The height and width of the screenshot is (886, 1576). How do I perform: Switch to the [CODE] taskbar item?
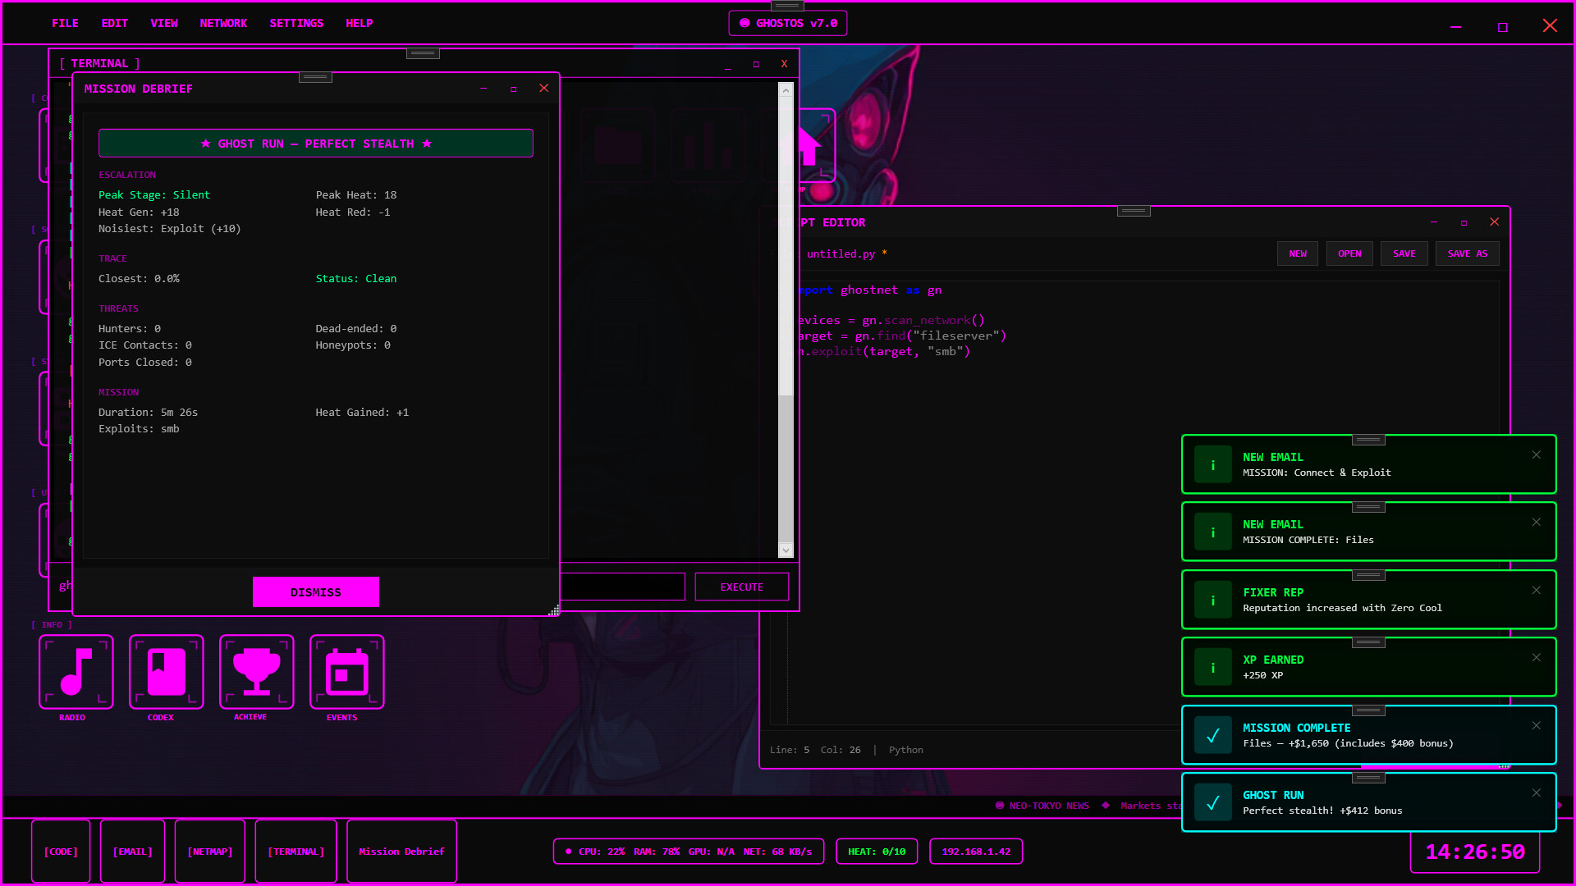[61, 852]
